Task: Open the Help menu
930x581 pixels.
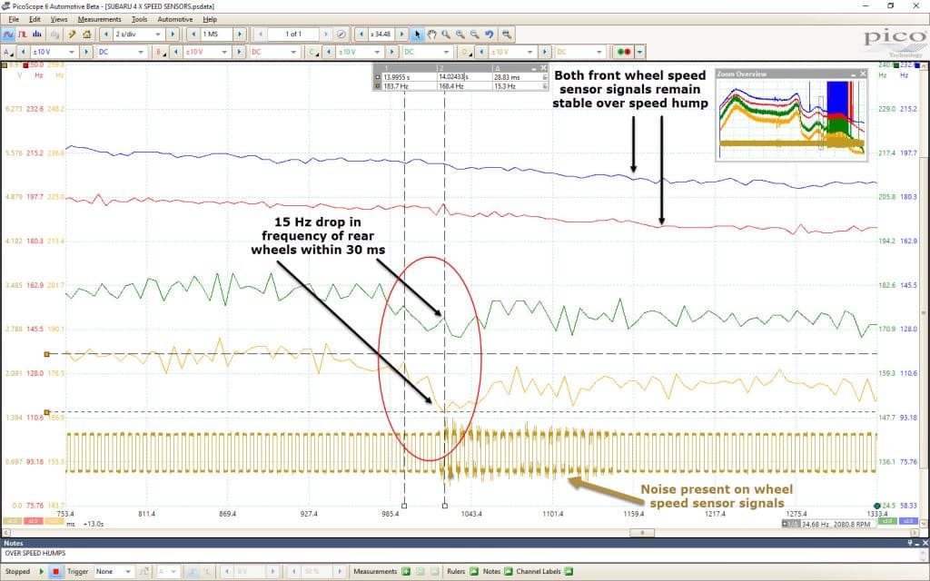Action: pos(210,20)
